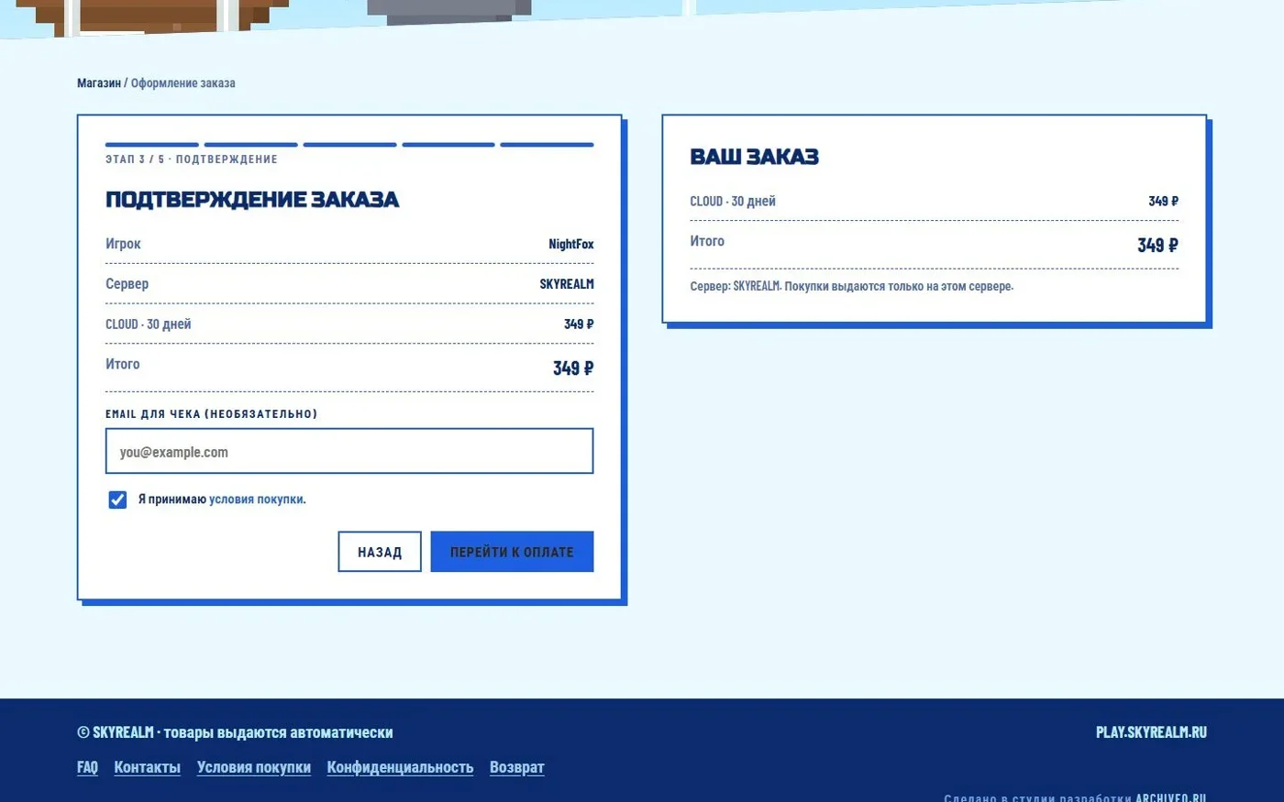Image resolution: width=1284 pixels, height=802 pixels.
Task: Open the Конфиденциальность footer link
Action: (x=400, y=767)
